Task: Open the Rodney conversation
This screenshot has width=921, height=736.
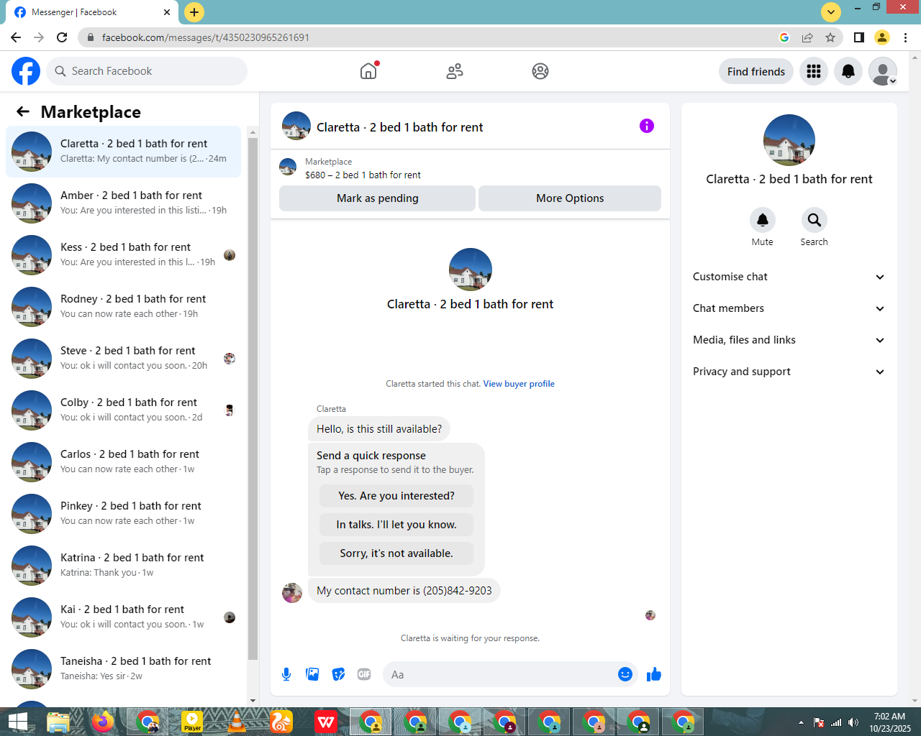Action: pos(124,307)
